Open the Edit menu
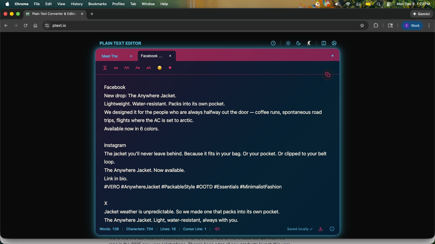 pyautogui.click(x=48, y=4)
